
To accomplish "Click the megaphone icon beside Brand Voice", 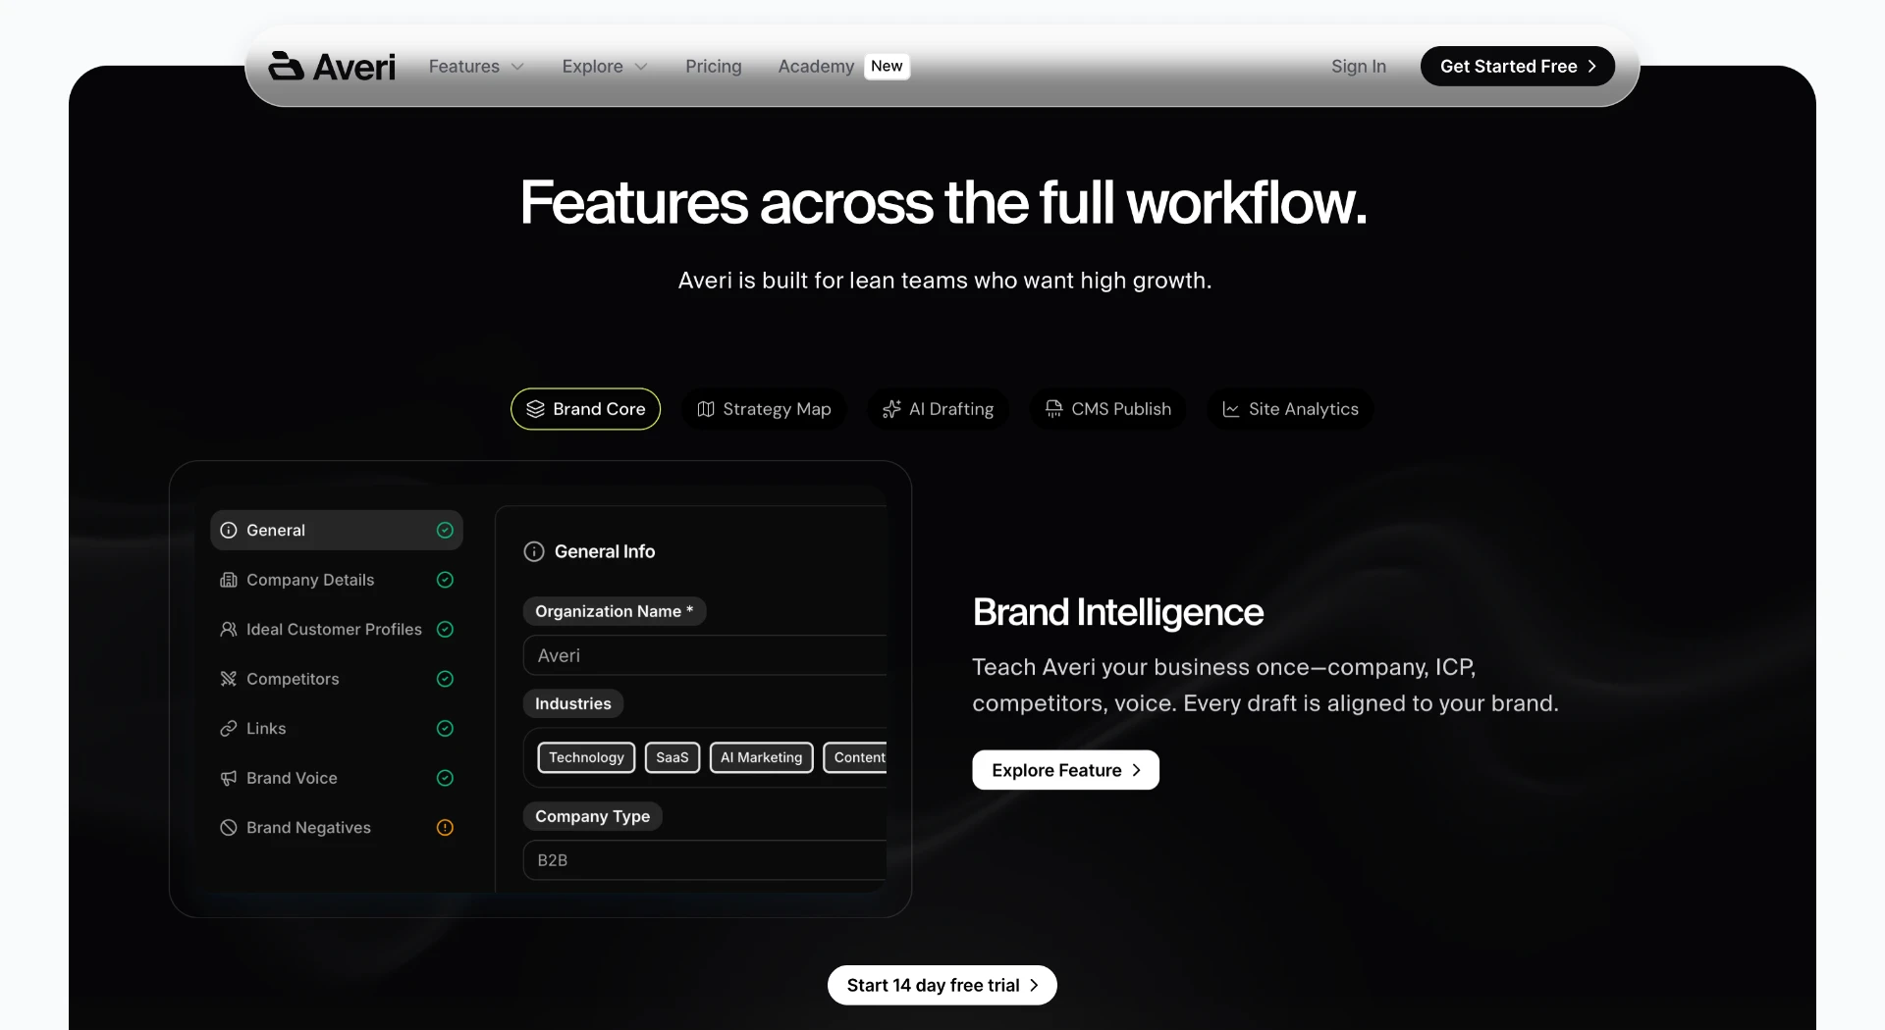I will (229, 778).
